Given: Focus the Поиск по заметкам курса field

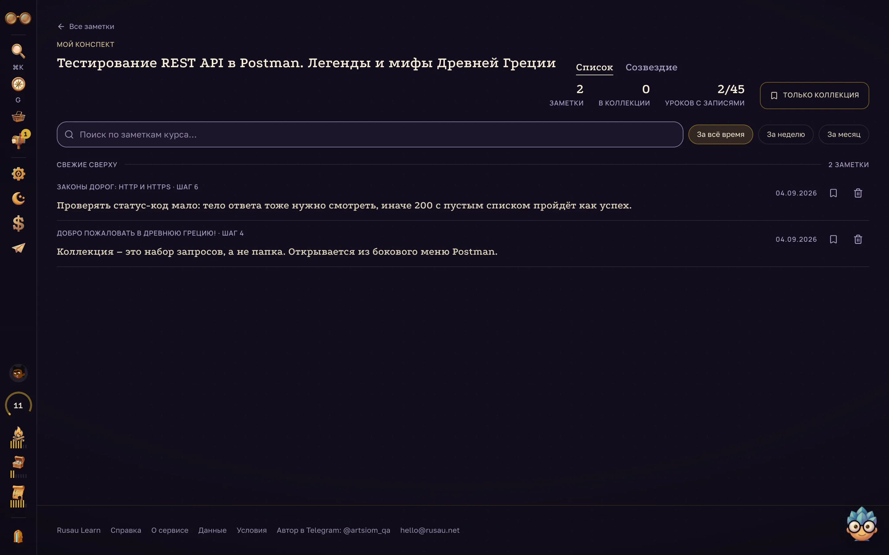Looking at the screenshot, I should (369, 134).
